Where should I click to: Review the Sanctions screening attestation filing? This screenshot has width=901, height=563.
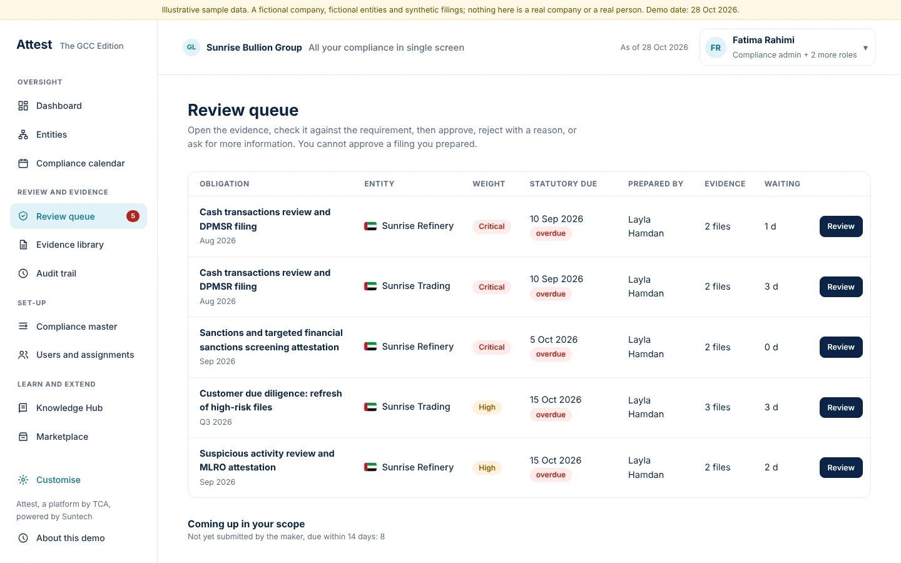pos(841,347)
